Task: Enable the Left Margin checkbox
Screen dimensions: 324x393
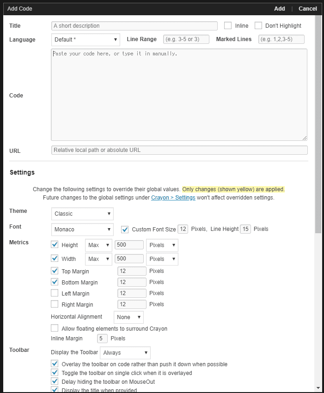Action: [x=55, y=293]
